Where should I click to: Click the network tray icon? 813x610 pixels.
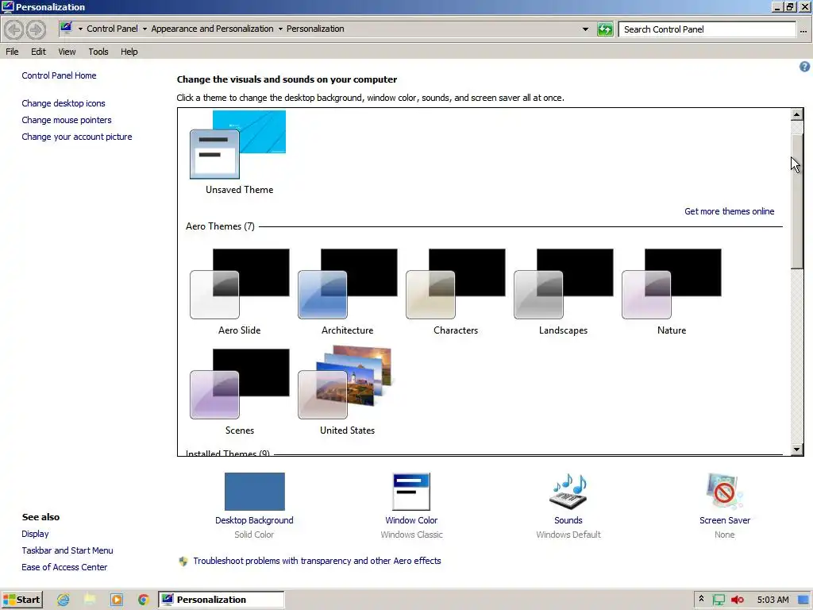tap(719, 600)
